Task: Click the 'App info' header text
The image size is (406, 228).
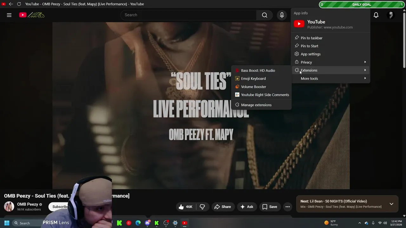Action: pyautogui.click(x=301, y=13)
